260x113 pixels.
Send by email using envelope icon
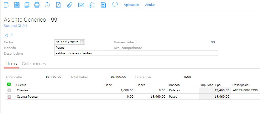(81, 5)
